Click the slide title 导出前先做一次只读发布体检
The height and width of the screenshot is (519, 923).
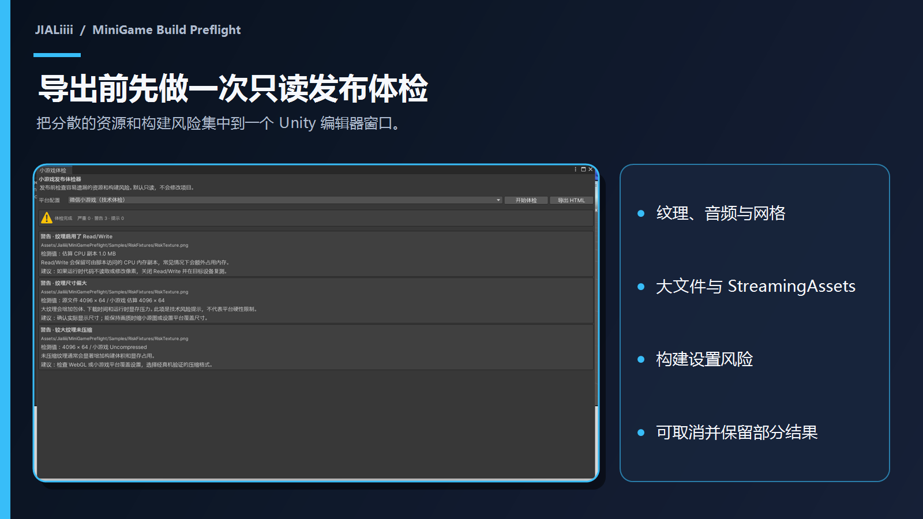[x=233, y=88]
